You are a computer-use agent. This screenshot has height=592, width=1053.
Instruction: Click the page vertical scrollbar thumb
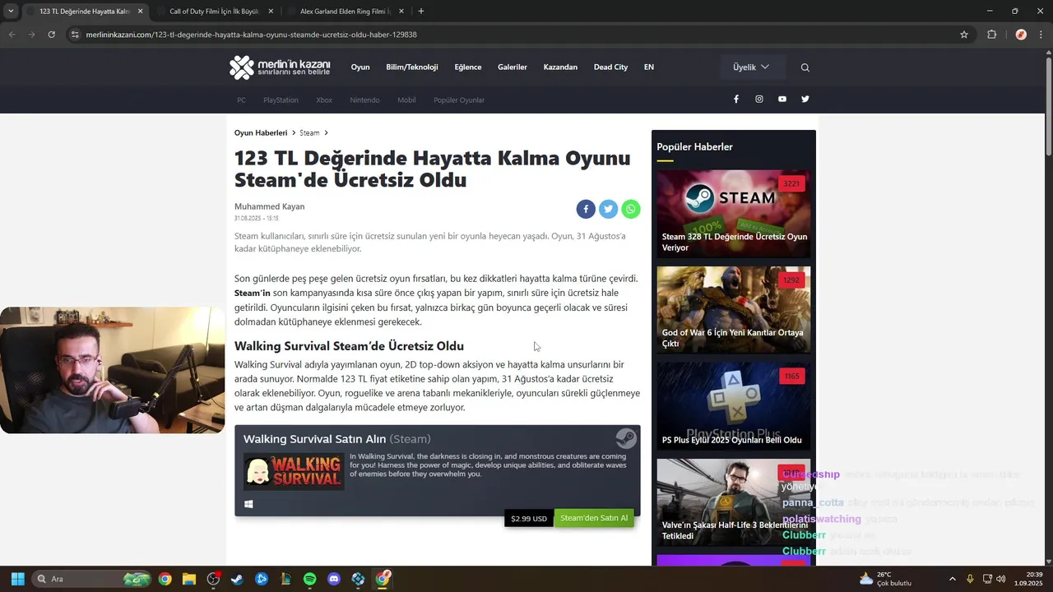(1048, 104)
